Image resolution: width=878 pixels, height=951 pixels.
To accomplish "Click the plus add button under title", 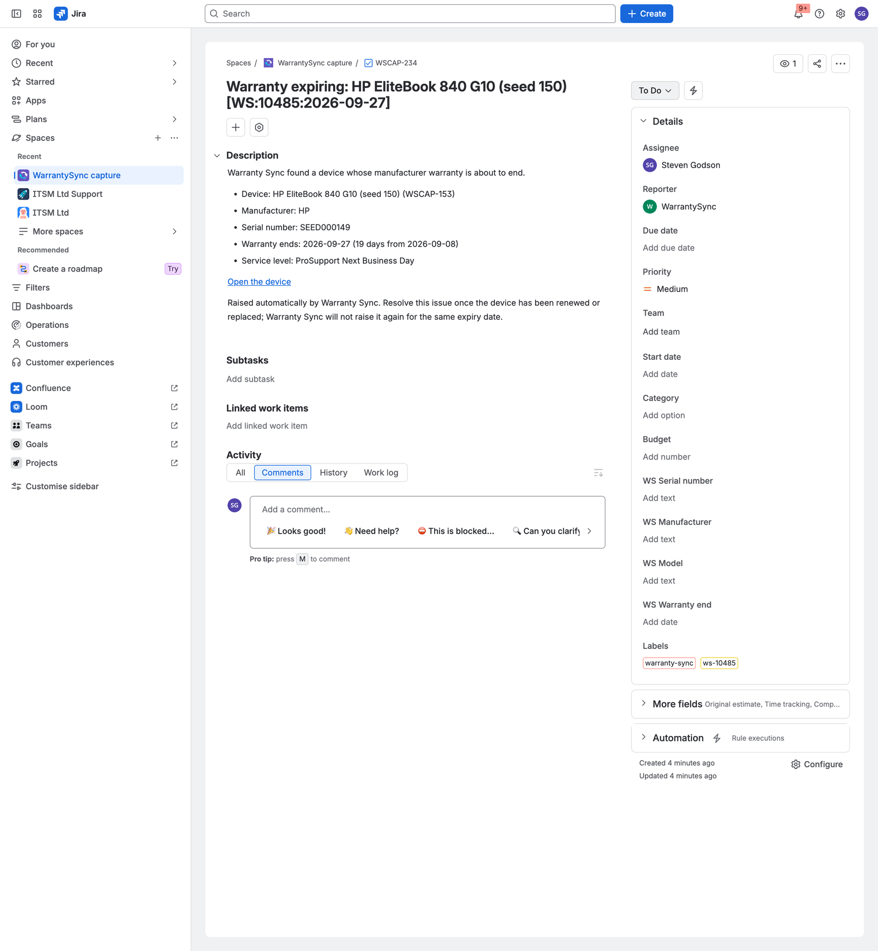I will click(235, 127).
